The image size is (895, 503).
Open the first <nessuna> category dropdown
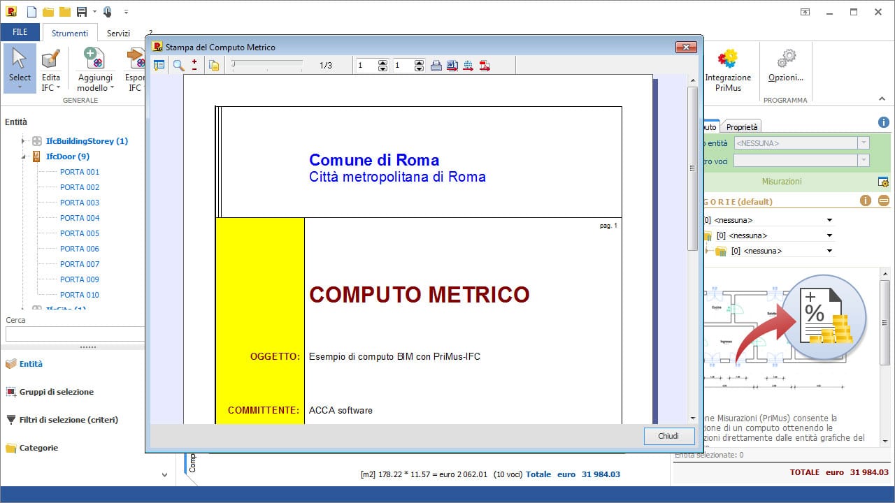(830, 220)
